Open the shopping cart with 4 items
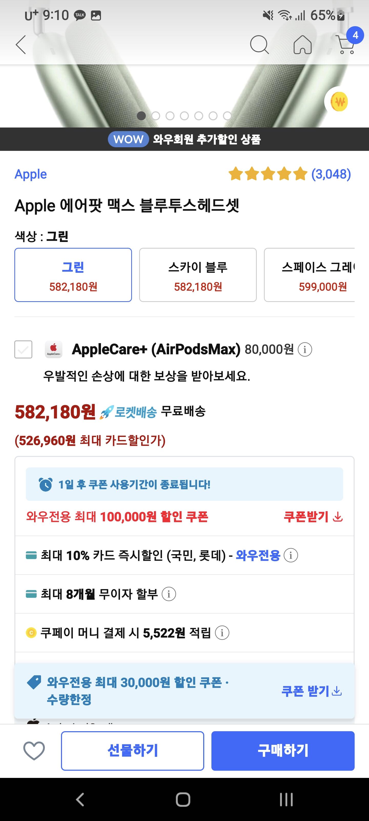Screen dimensions: 369x821 345,44
